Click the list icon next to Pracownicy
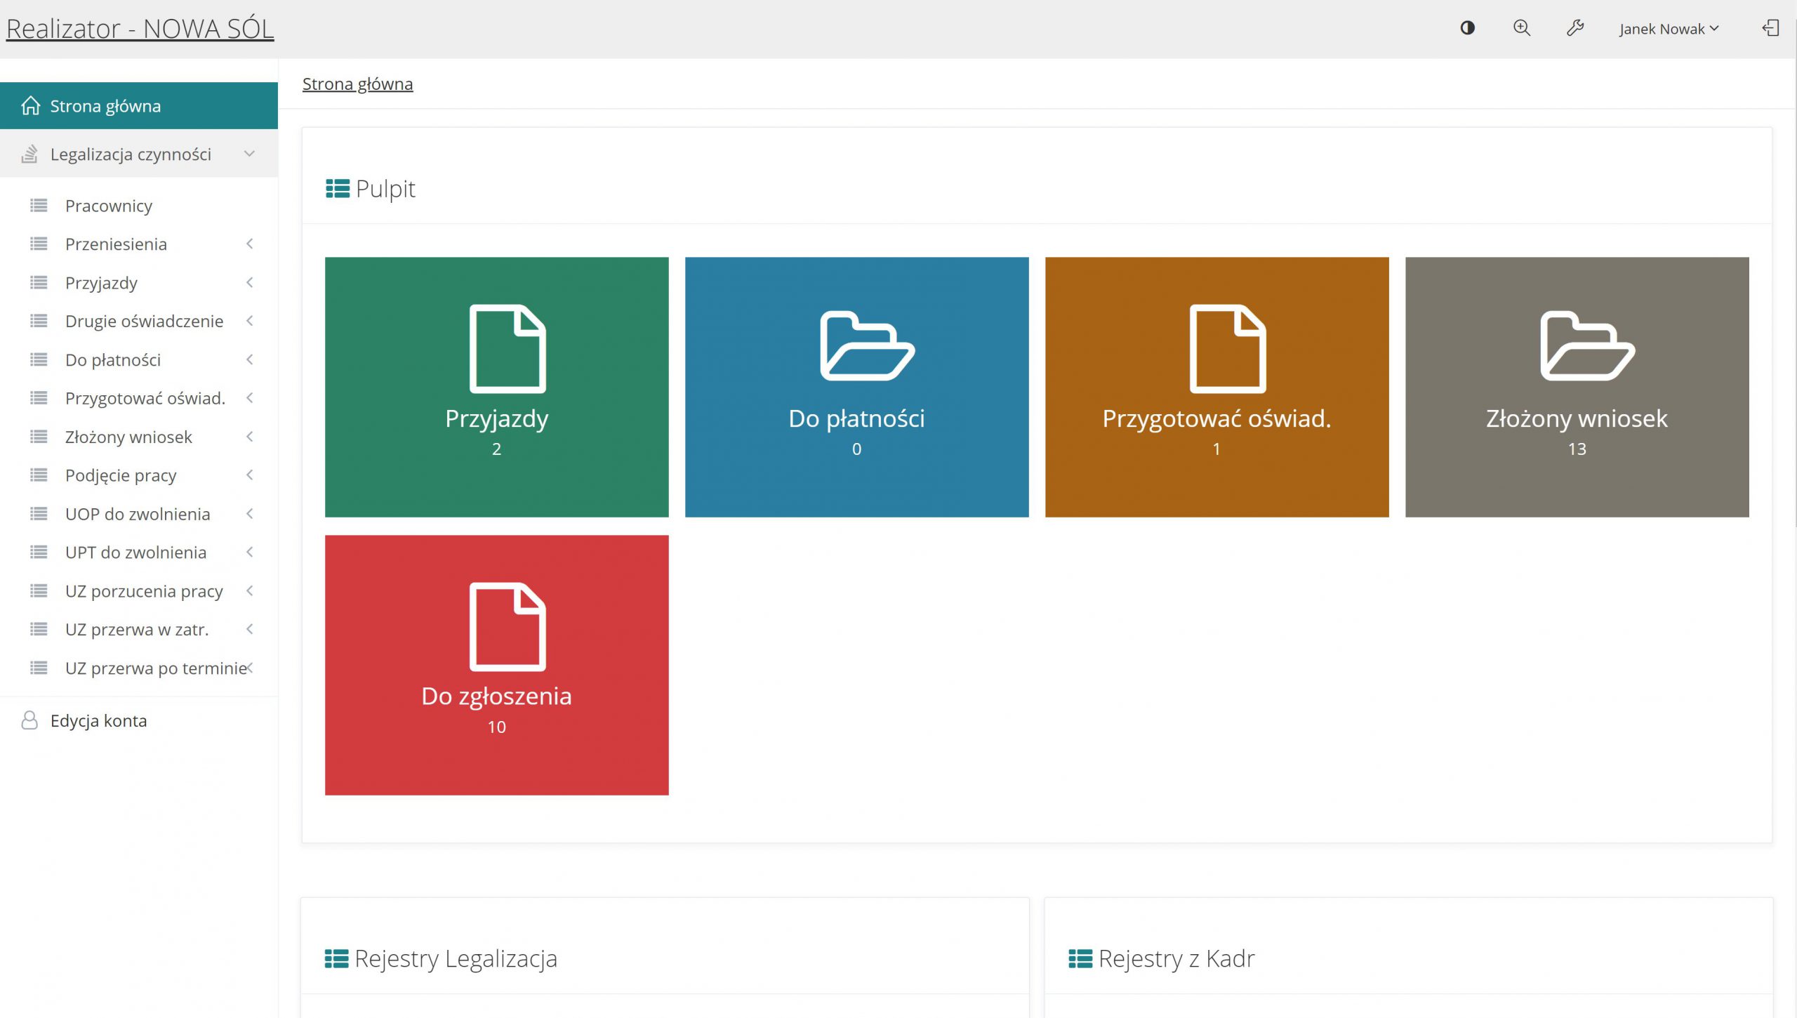This screenshot has width=1797, height=1018. coord(39,206)
